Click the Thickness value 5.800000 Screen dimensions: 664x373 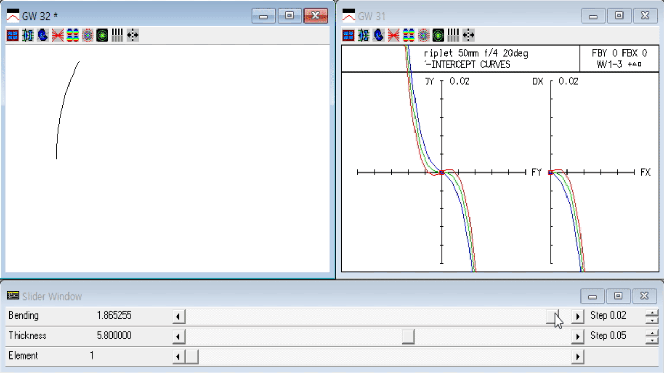114,336
